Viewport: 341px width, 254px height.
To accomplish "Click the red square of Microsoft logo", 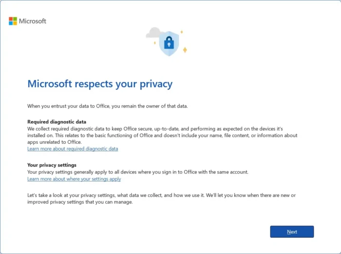I will [x=11, y=19].
